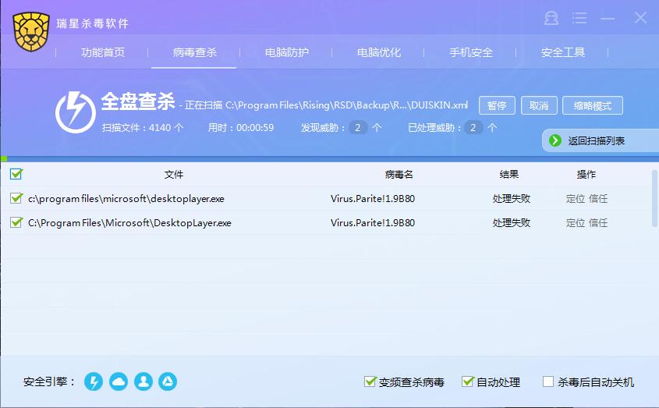659x408 pixels.
Task: Go to 安全工具 tab
Action: [563, 52]
